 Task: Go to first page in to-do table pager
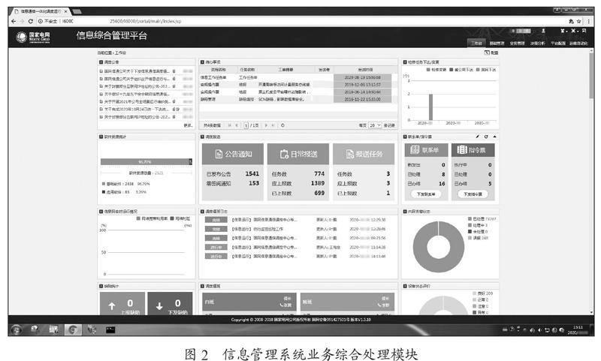pyautogui.click(x=230, y=125)
